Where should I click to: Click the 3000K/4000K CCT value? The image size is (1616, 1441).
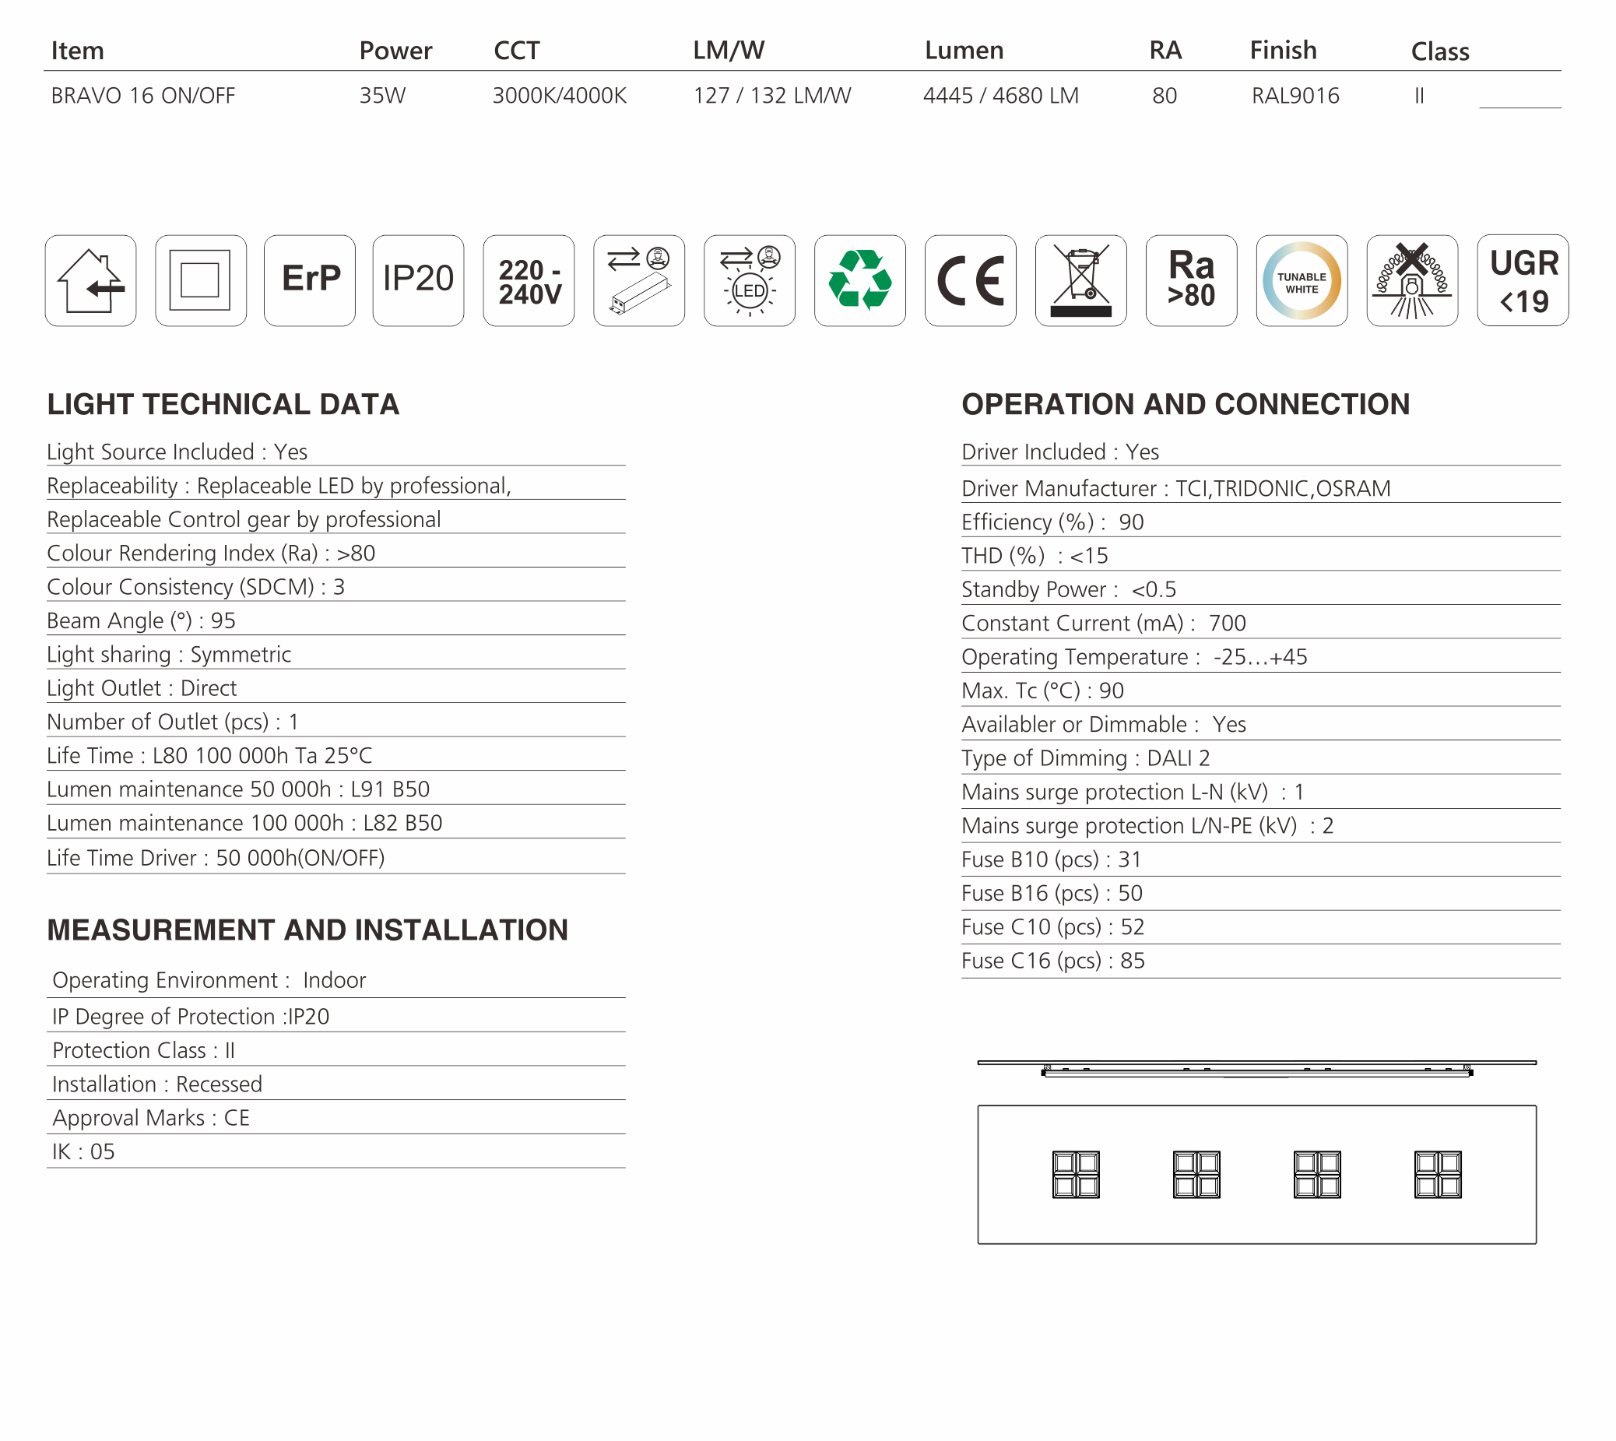pos(560,96)
